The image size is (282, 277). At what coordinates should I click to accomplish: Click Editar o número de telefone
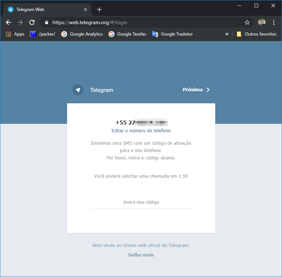[x=141, y=131]
